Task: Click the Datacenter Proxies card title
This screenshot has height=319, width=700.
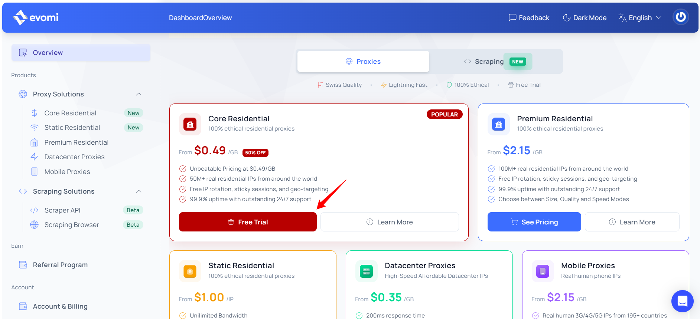Action: [420, 266]
